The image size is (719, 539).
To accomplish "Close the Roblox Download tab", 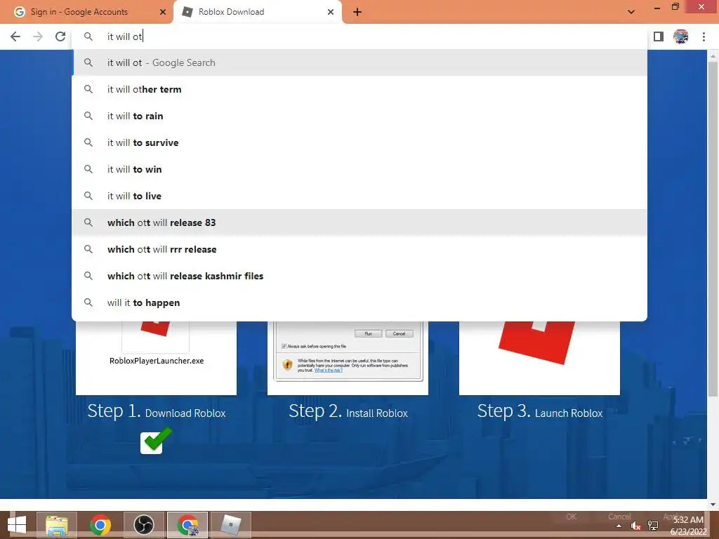I will pos(331,12).
